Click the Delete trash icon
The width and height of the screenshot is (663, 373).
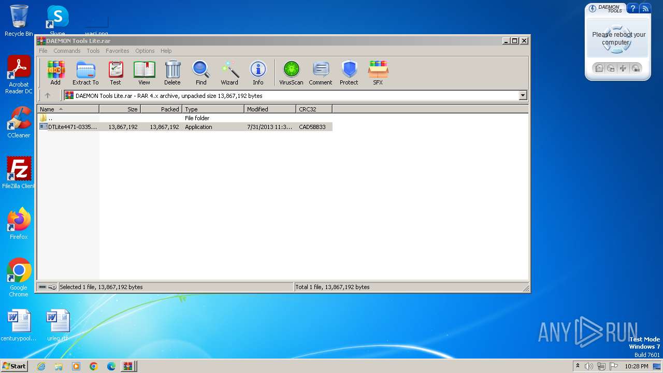point(172,73)
